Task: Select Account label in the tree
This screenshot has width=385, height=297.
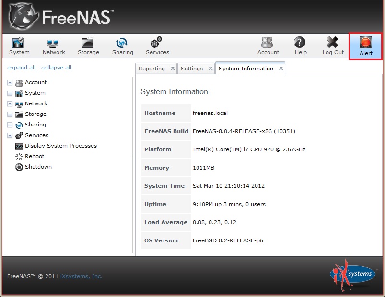Action: (x=35, y=82)
